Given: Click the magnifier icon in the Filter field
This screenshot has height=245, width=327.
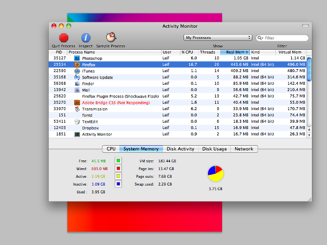Looking at the screenshot, I should [260, 38].
